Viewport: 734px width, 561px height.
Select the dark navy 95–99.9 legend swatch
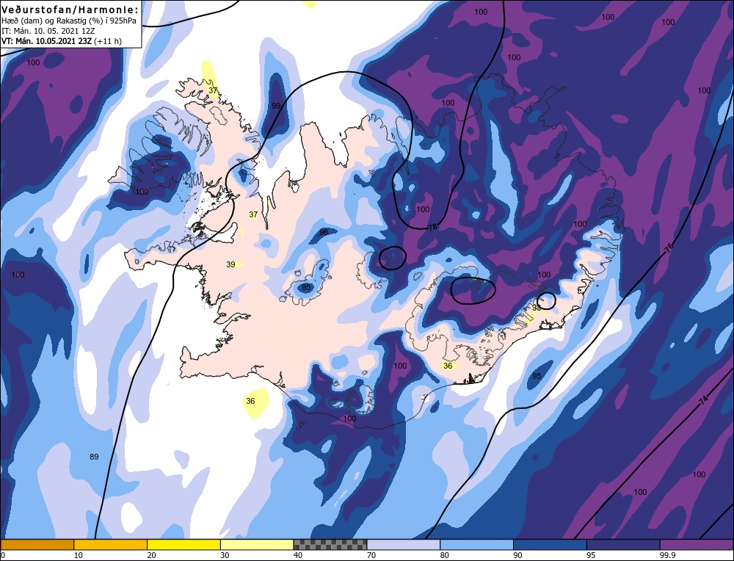point(623,544)
